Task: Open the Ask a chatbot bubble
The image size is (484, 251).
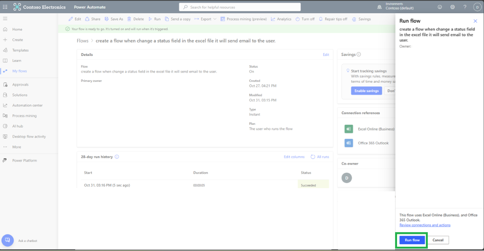Action: pyautogui.click(x=8, y=240)
